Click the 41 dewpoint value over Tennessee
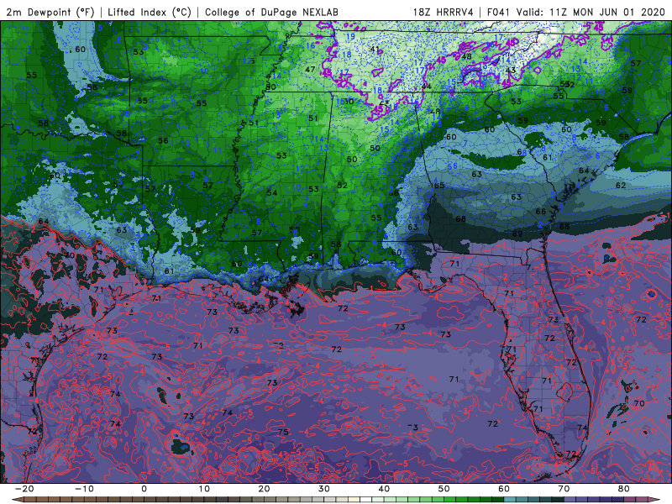The width and height of the screenshot is (672, 504). pos(375,50)
